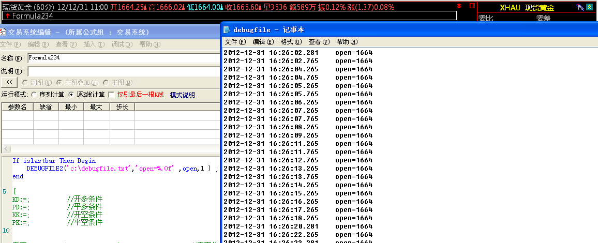The width and height of the screenshot is (598, 243).
Task: Click the trading system editor window icon
Action: (x=4, y=32)
